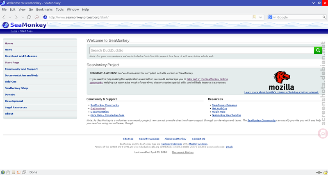Open Mail via the status bar icon

point(8,172)
